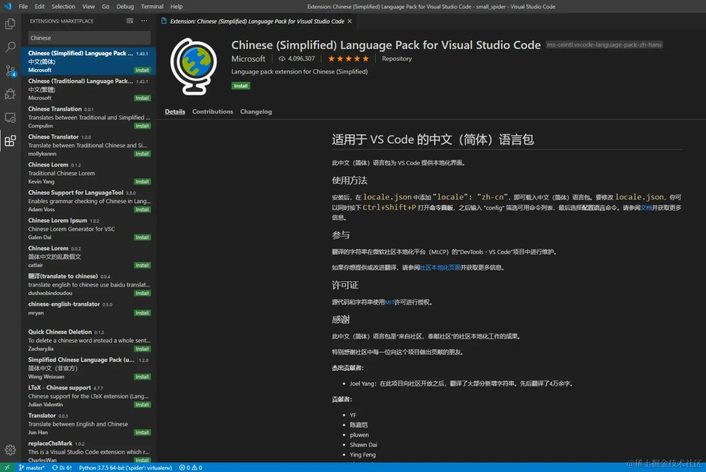Install Simplified Chinese Language Pack by Wang Weixuan
This screenshot has height=472, width=706.
click(x=142, y=376)
